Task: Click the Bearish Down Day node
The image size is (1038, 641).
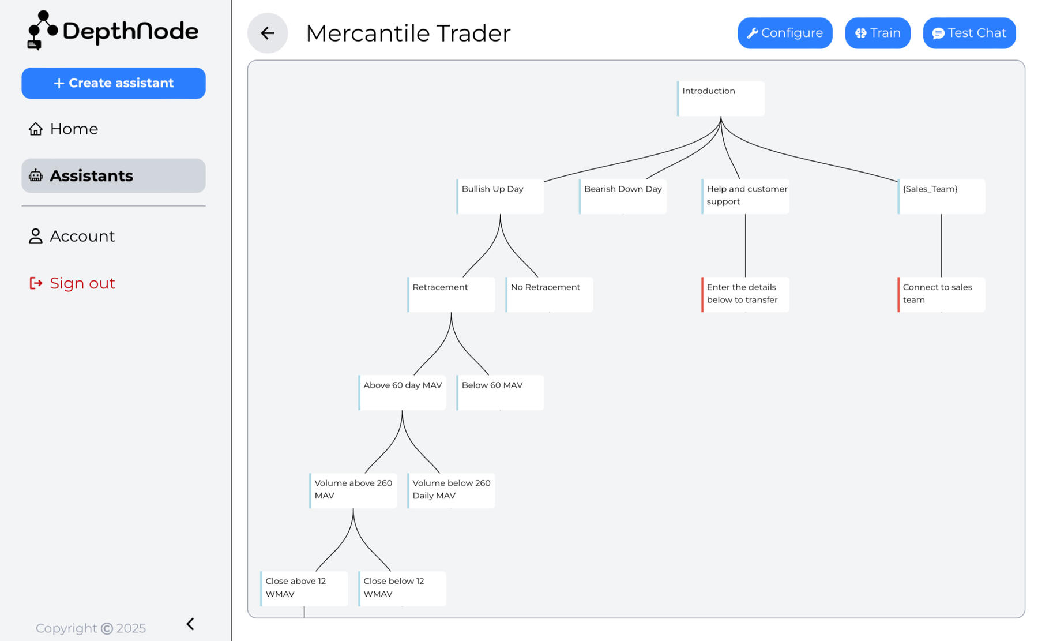Action: pos(623,197)
